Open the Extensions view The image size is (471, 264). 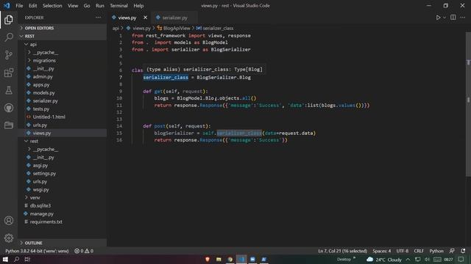pos(9,73)
